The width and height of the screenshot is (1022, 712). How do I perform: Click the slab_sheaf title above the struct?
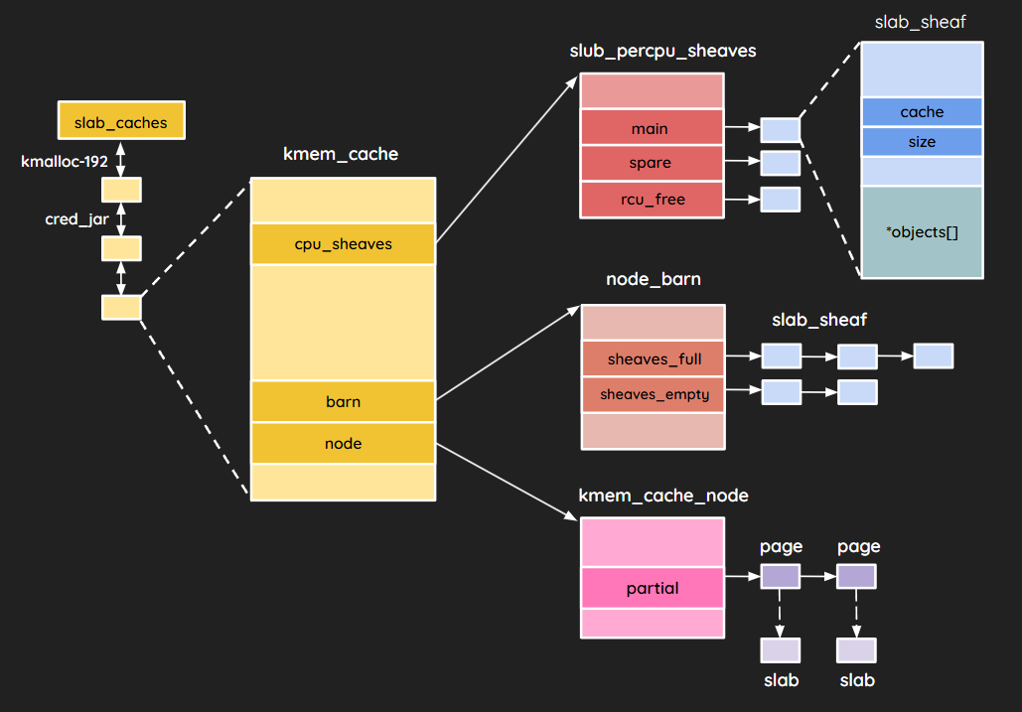click(x=921, y=22)
